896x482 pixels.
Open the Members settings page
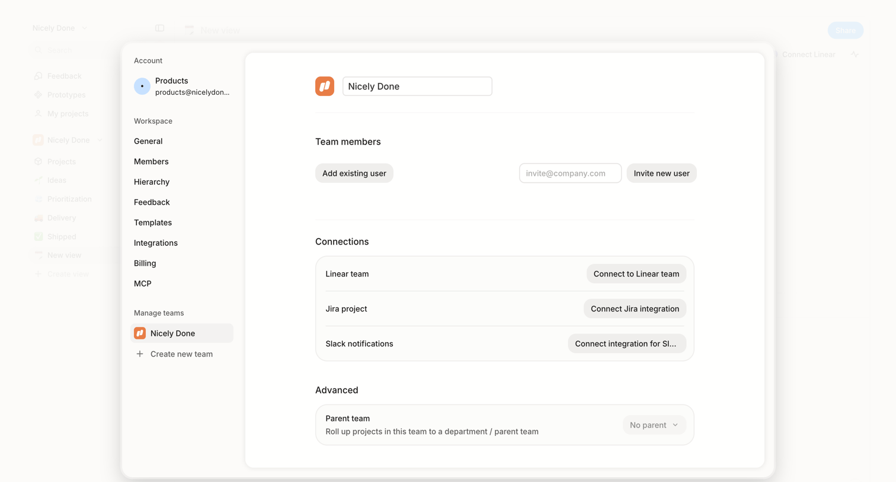(151, 162)
